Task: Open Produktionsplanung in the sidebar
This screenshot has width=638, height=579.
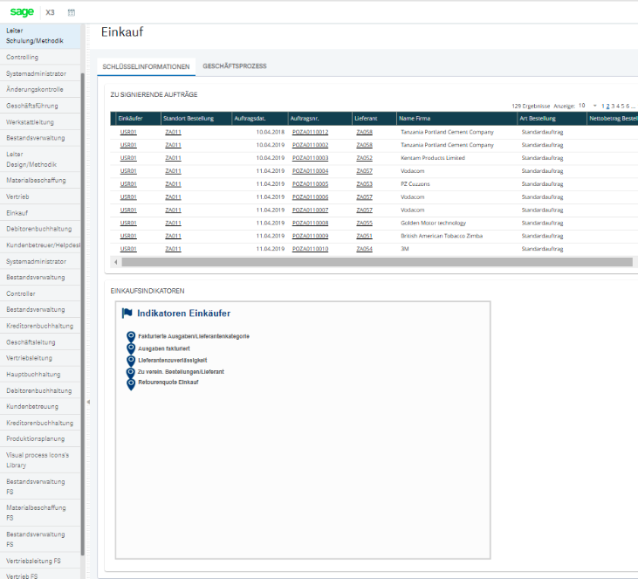Action: coord(40,438)
